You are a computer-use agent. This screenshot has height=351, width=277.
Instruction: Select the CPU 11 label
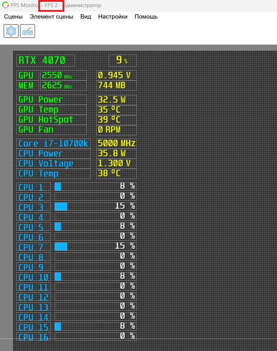(x=34, y=287)
